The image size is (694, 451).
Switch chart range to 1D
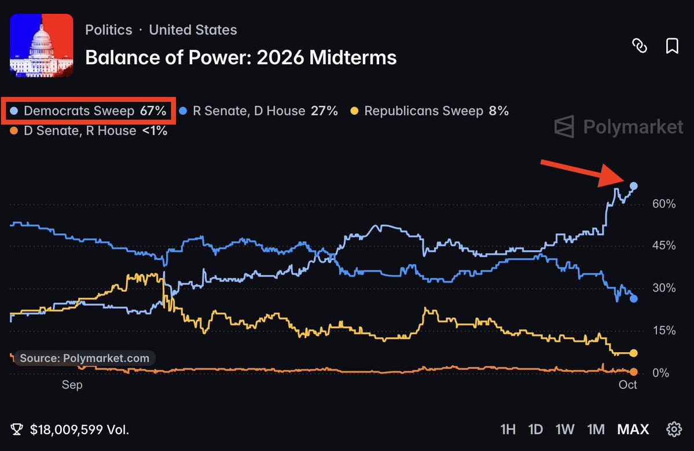pos(535,430)
